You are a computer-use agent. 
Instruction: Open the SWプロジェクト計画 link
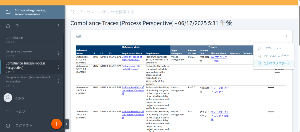click(219, 59)
